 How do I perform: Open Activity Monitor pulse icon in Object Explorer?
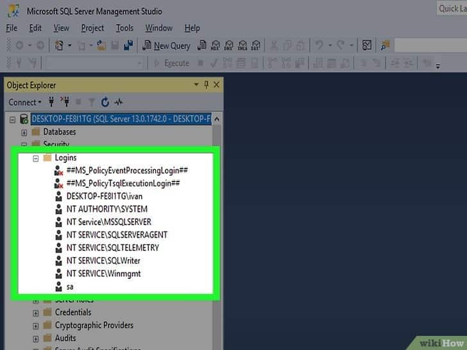coord(119,103)
